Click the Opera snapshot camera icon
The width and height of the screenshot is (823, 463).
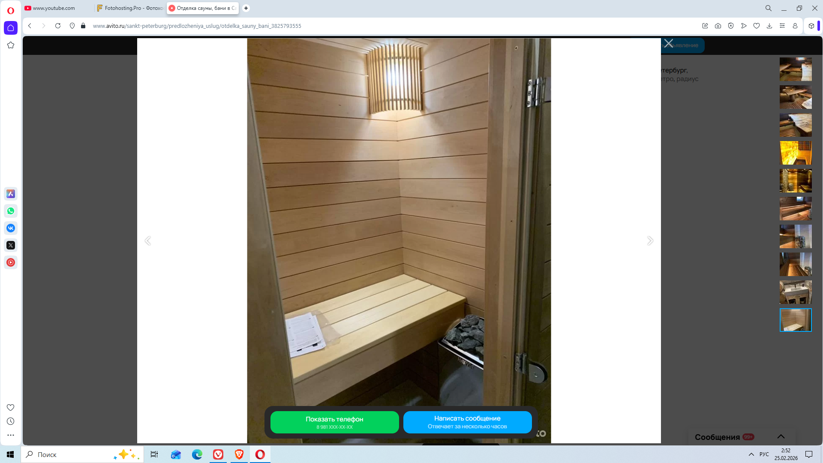tap(718, 26)
